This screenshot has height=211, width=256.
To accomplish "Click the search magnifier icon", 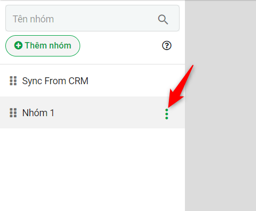I will coord(163,20).
